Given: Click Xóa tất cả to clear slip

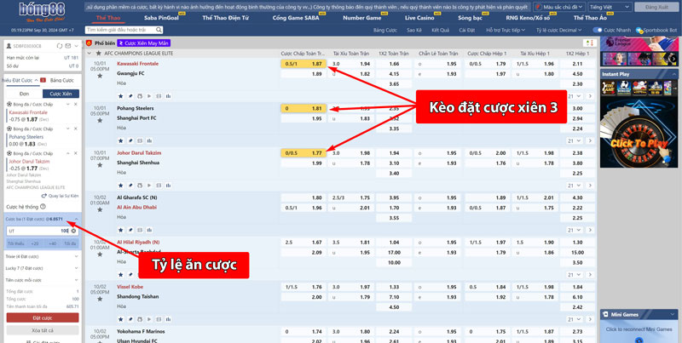Looking at the screenshot, I should point(43,330).
